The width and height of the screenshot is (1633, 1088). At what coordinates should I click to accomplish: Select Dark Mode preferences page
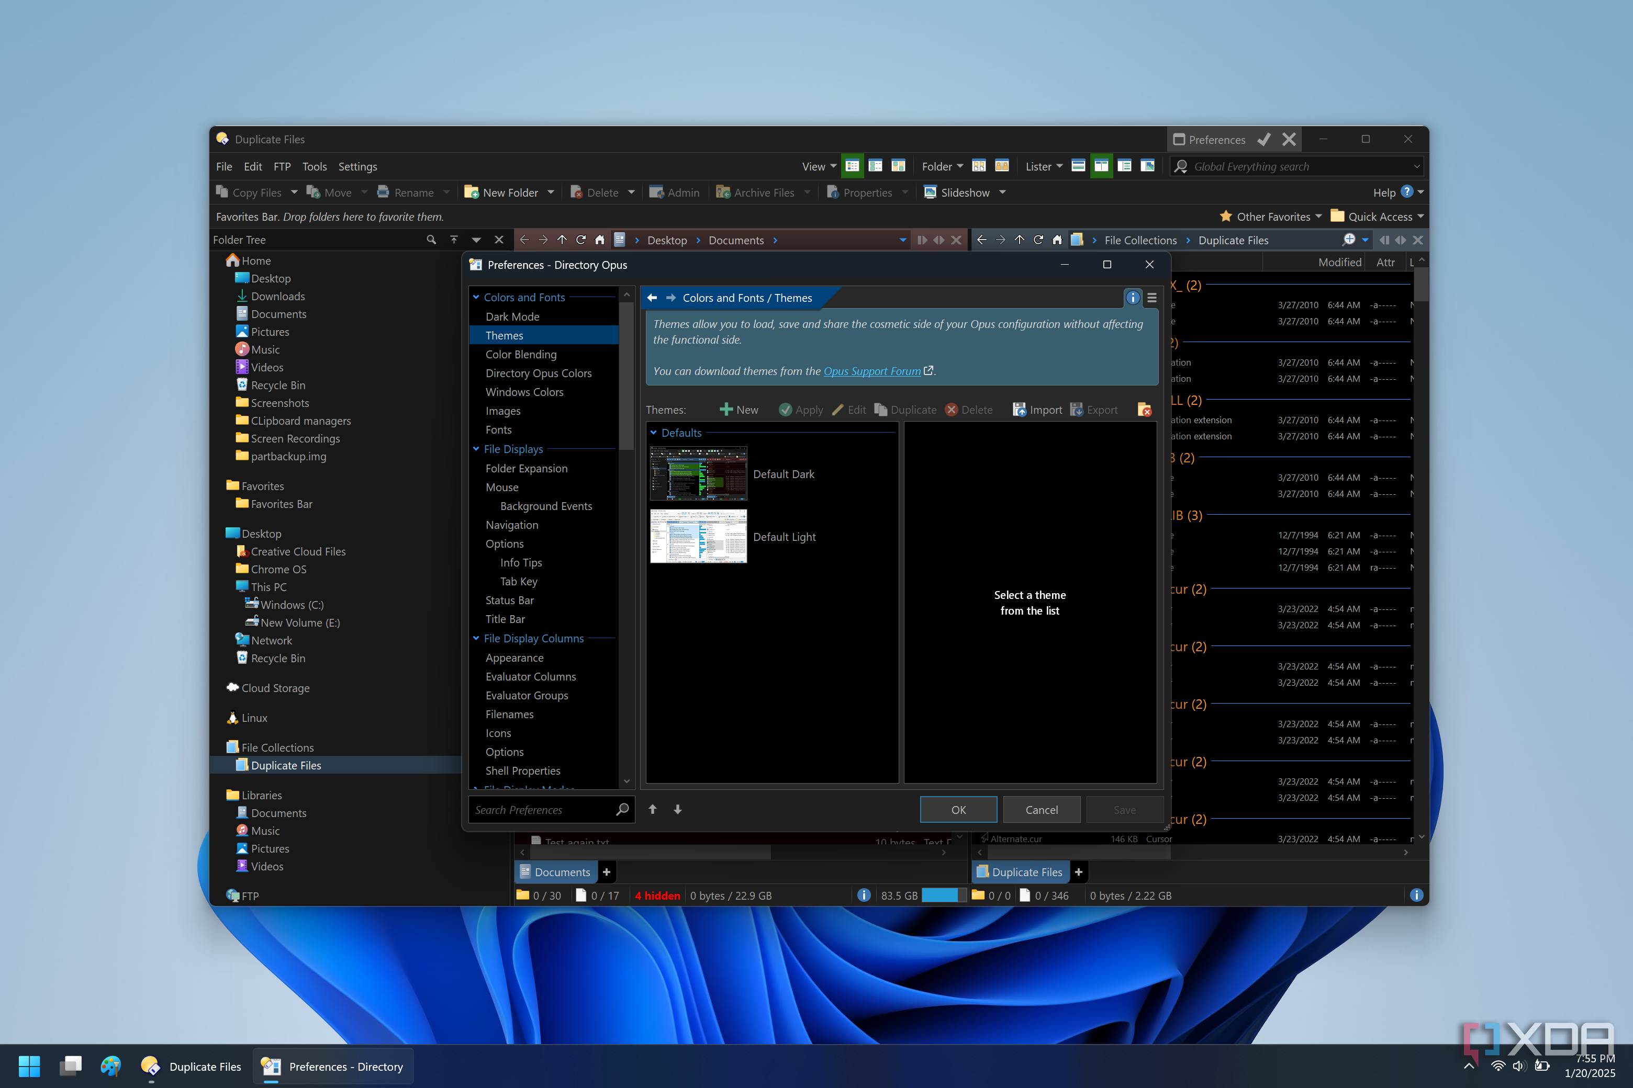pos(512,316)
